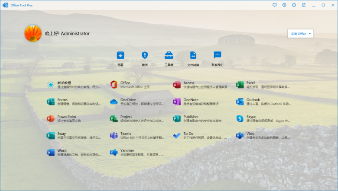Click the OneDrive cloud icon
This screenshot has width=338, height=191.
click(x=114, y=102)
